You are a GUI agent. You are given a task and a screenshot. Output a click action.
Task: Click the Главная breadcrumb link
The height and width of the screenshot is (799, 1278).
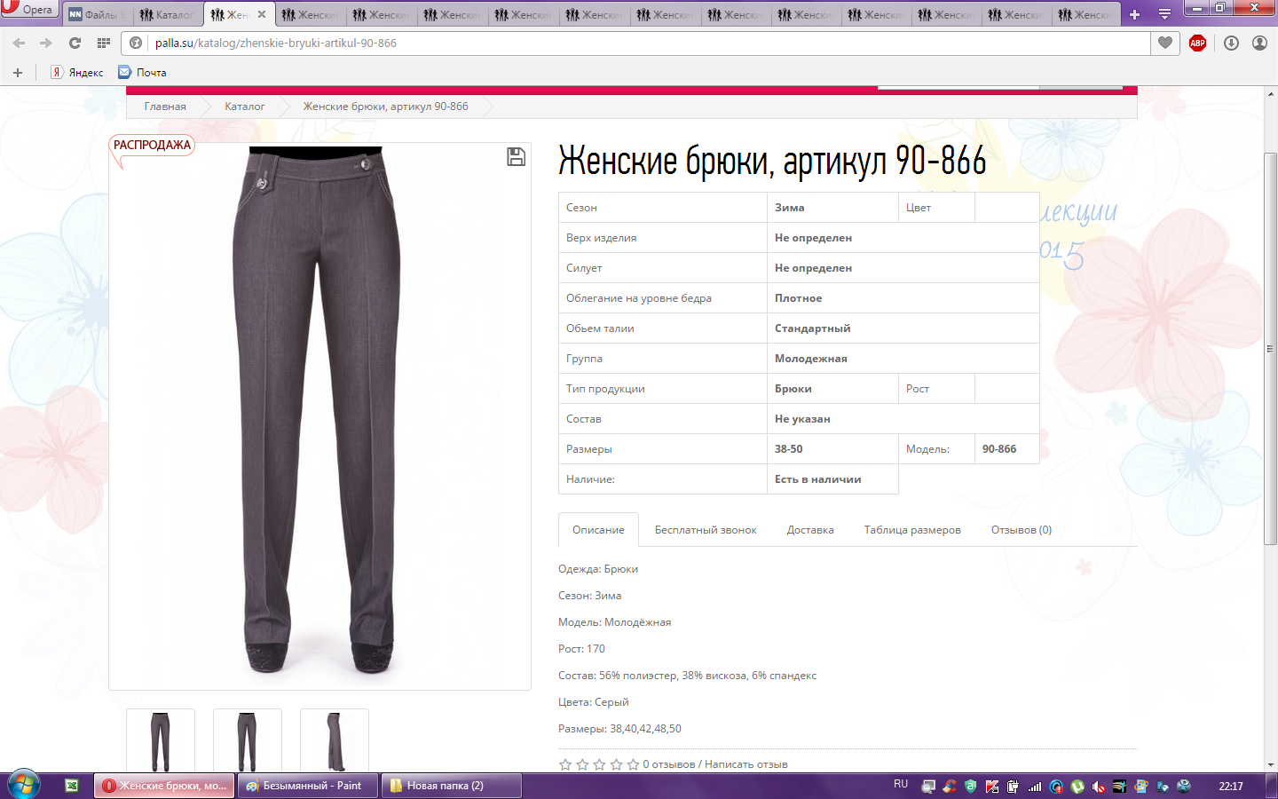click(x=165, y=107)
